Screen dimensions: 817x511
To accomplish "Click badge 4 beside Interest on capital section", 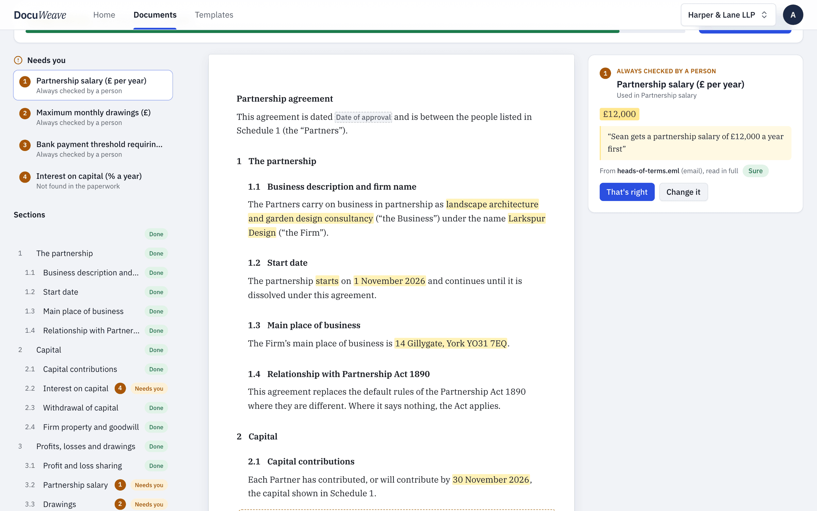I will coord(120,388).
